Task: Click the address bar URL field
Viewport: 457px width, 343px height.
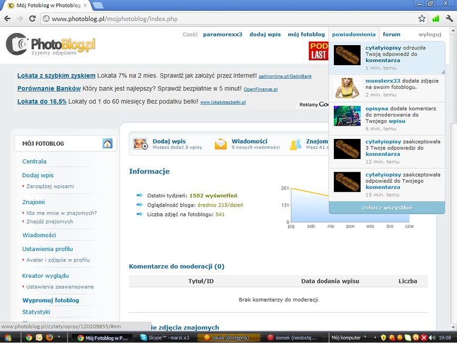Action: coord(230,19)
